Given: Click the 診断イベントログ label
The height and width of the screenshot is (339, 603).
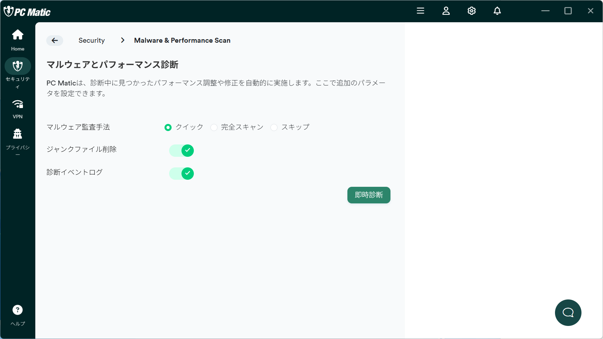Looking at the screenshot, I should pos(74,172).
